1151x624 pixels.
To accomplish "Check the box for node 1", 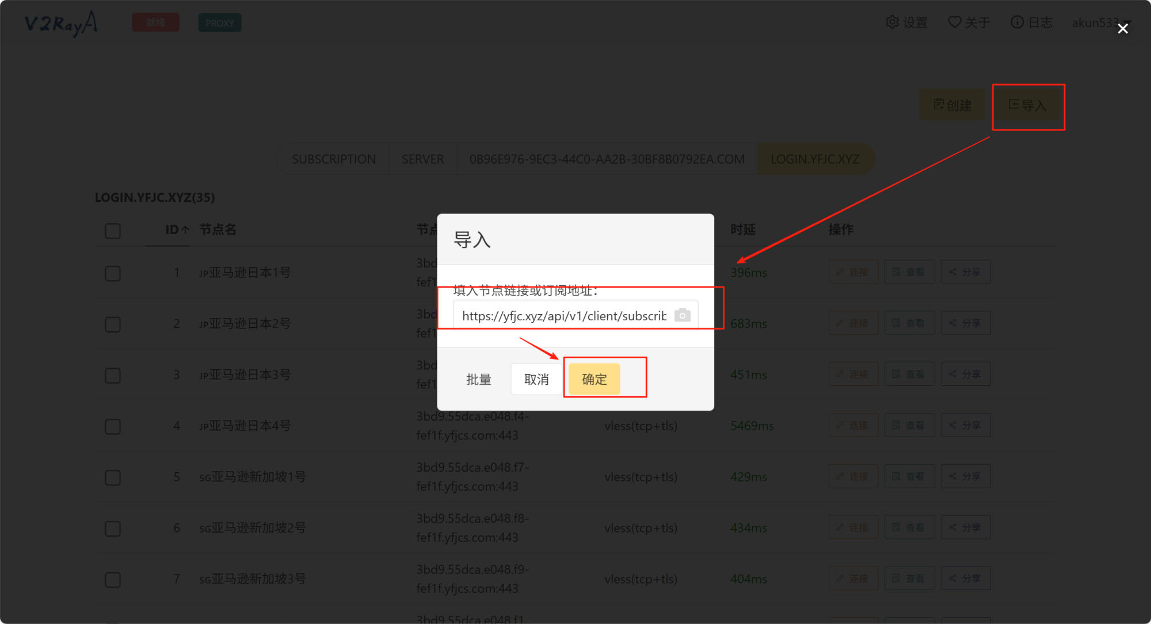I will (x=113, y=273).
